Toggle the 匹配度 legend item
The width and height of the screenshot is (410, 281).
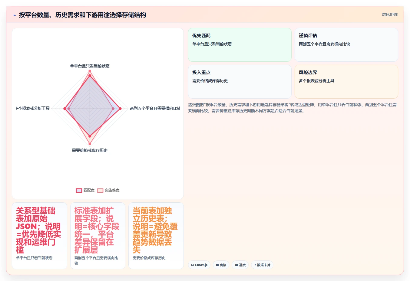[85, 190]
